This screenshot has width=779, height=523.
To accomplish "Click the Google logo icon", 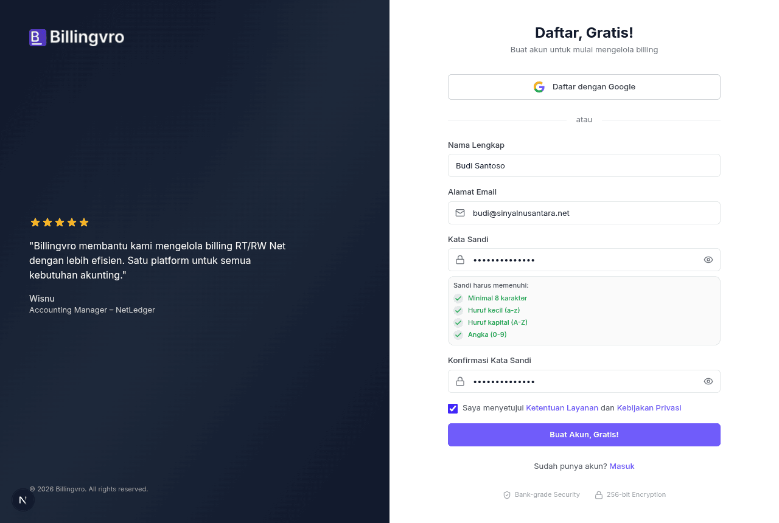I will (x=539, y=87).
